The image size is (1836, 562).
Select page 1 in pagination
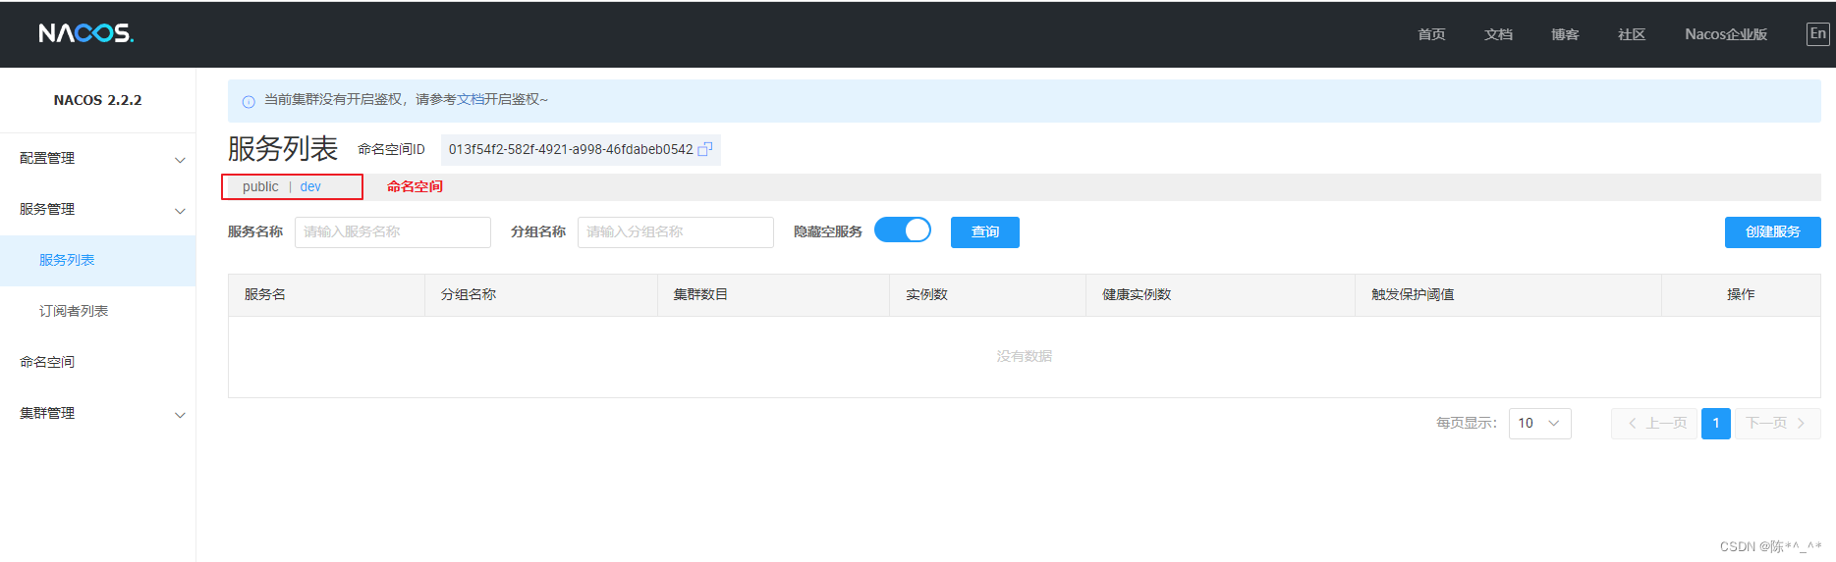click(x=1716, y=424)
